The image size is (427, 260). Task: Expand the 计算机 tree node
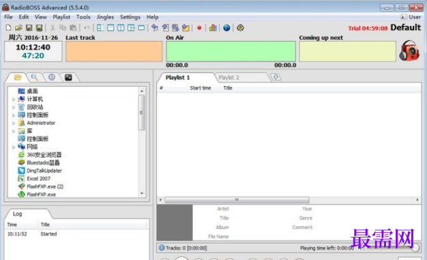point(14,100)
